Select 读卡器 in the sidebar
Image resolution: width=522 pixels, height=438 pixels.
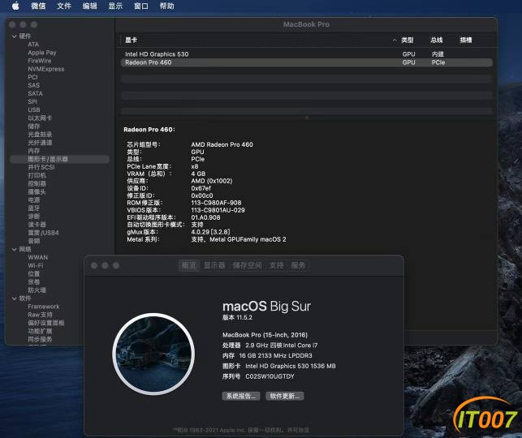[37, 225]
